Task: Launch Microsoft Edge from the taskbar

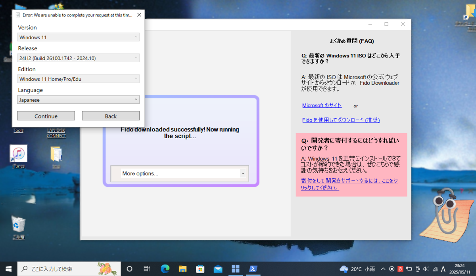Action: tap(165, 269)
